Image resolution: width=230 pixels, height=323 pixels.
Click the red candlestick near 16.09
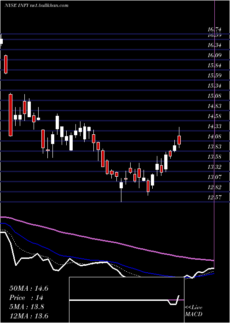6,64
